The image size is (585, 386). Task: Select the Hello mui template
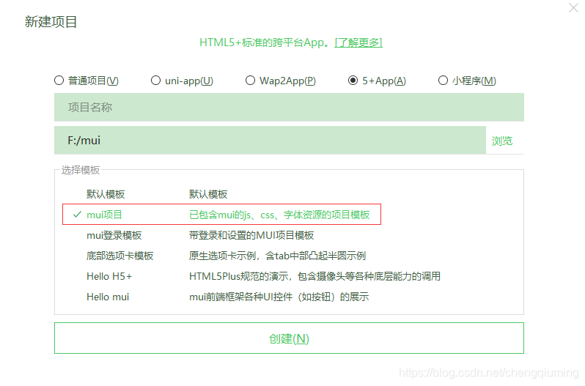click(108, 297)
